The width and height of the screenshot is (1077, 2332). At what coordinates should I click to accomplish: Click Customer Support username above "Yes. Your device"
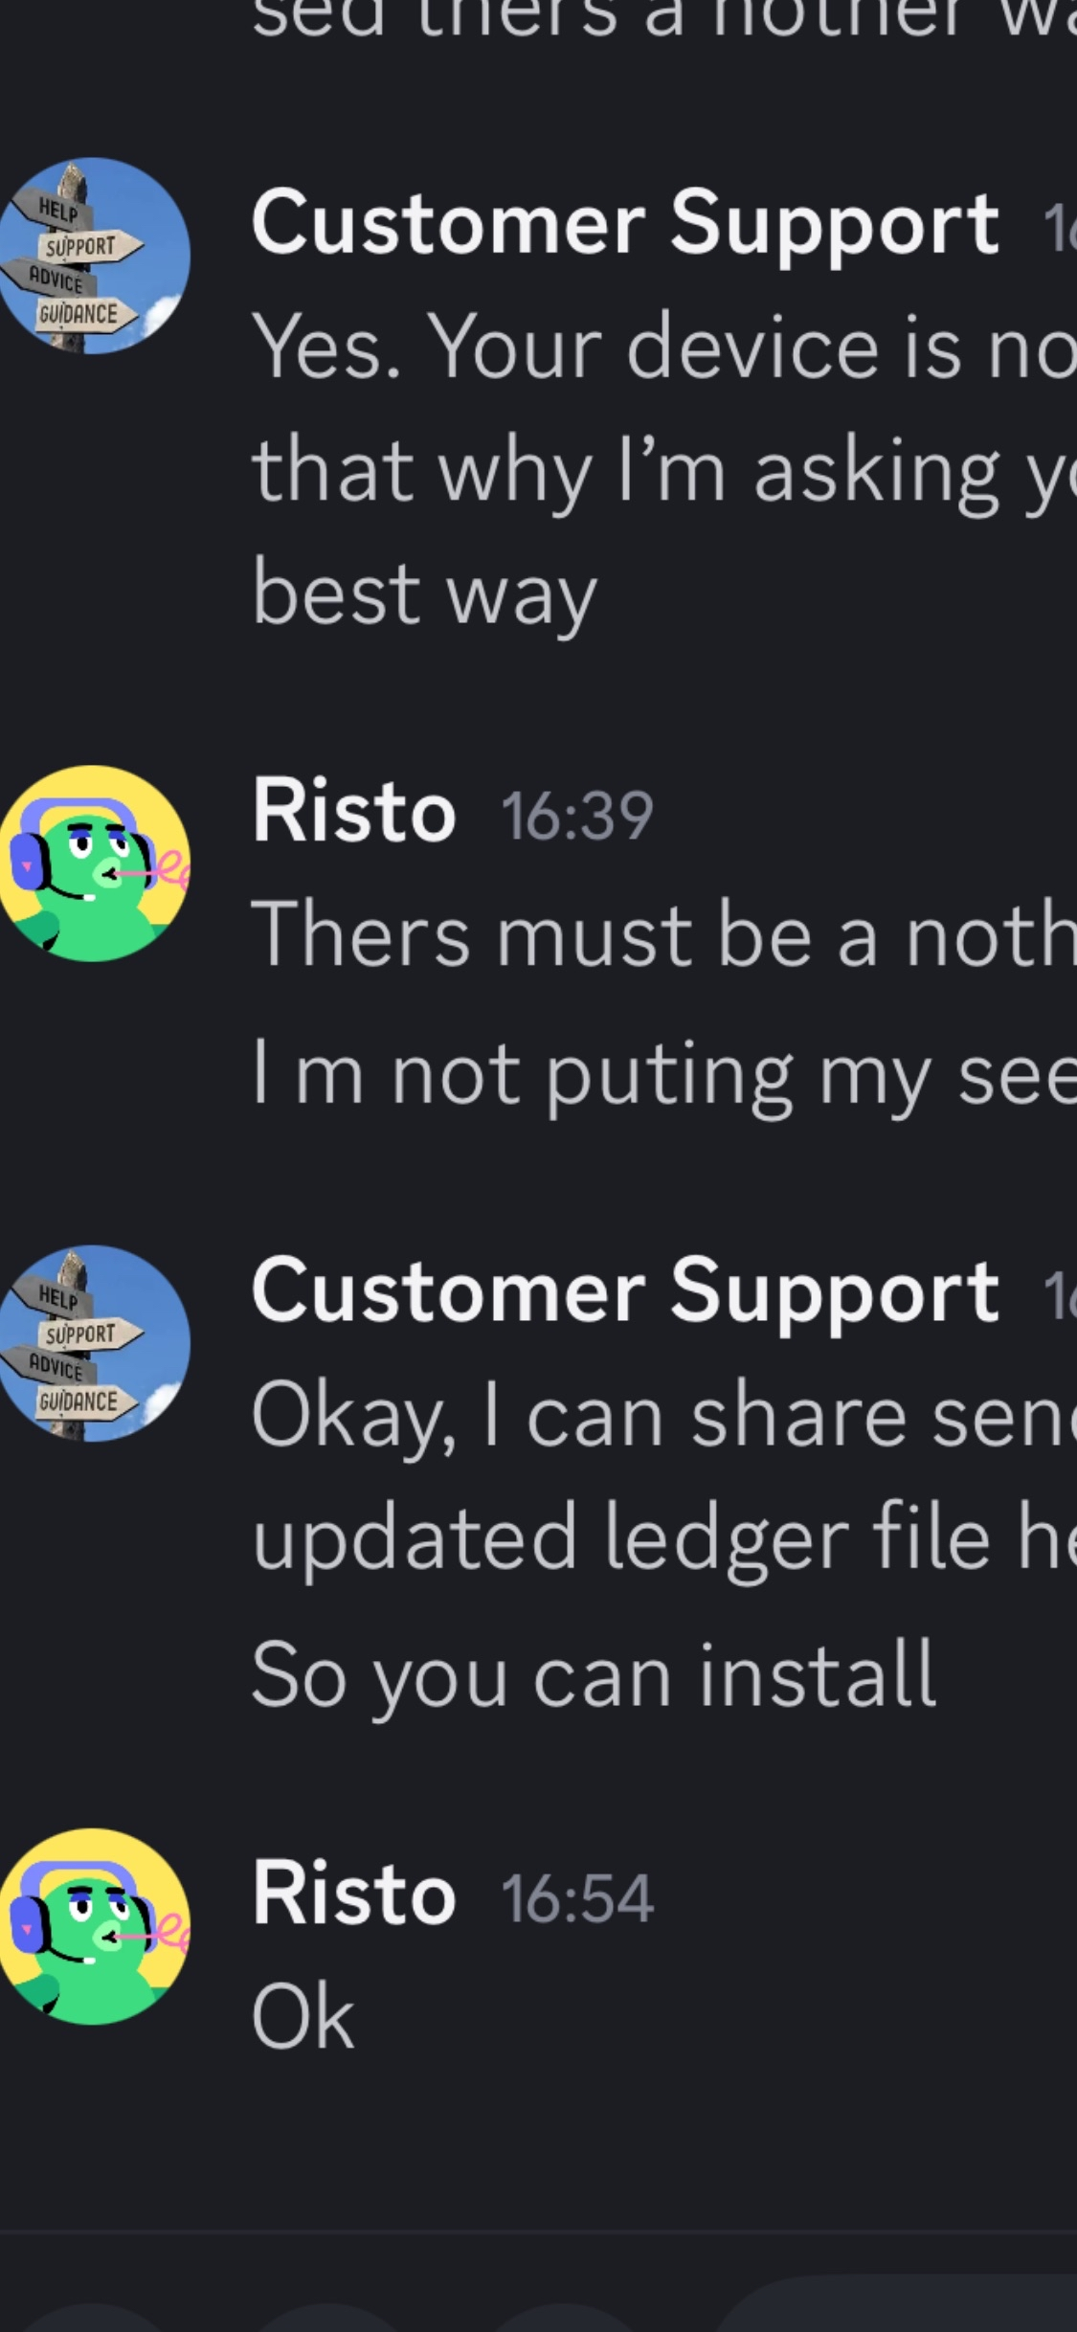click(x=625, y=224)
